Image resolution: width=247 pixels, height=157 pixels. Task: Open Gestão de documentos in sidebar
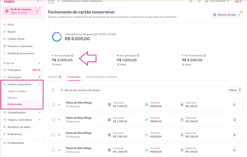tap(21, 53)
